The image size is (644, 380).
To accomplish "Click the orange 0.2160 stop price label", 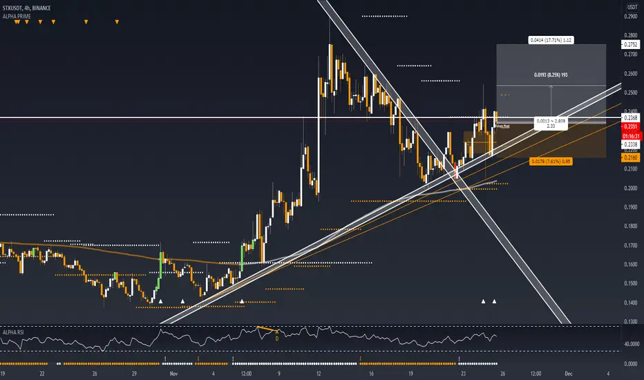I will (x=630, y=158).
